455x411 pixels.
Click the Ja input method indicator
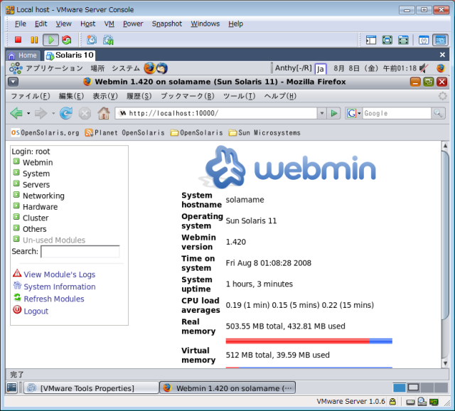tap(321, 69)
